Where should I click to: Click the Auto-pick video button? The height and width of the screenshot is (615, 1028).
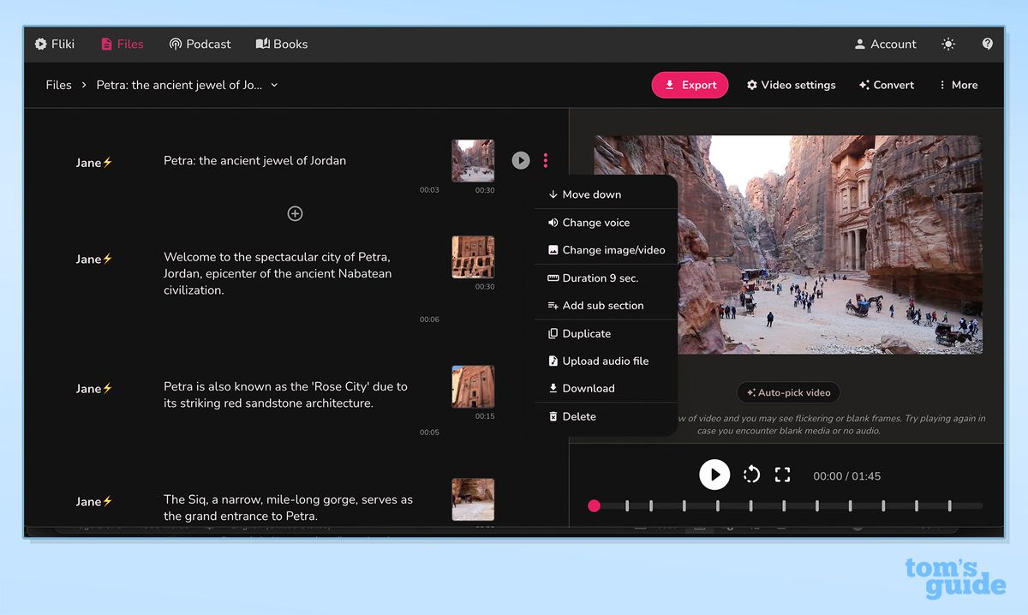pyautogui.click(x=788, y=392)
